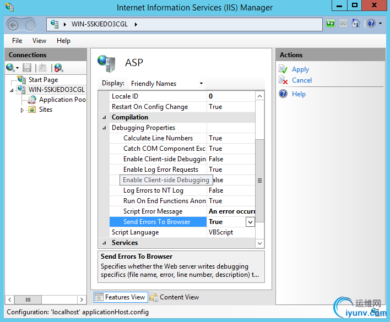390x322 pixels.
Task: Click the Connections horizontal scrollbar thumb
Action: [28, 299]
